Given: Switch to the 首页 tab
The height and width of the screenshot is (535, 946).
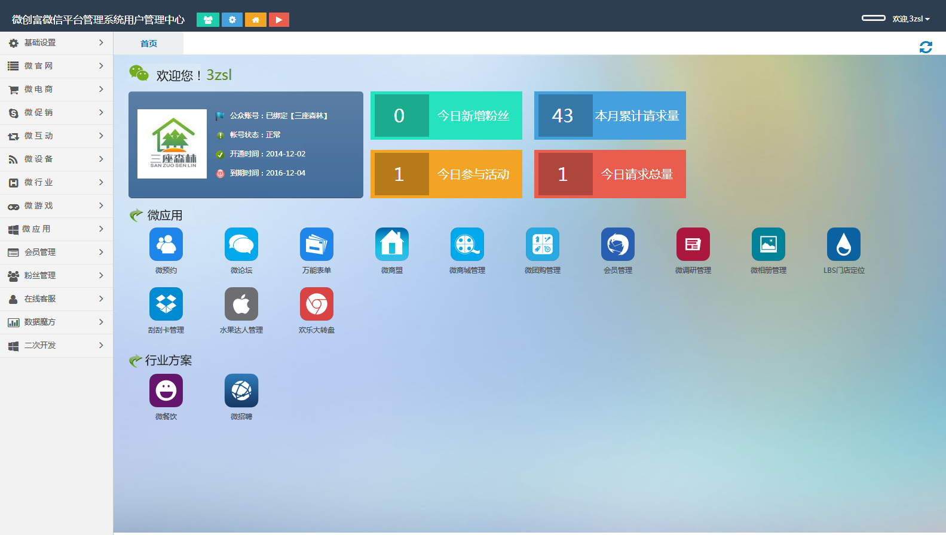Looking at the screenshot, I should 149,44.
